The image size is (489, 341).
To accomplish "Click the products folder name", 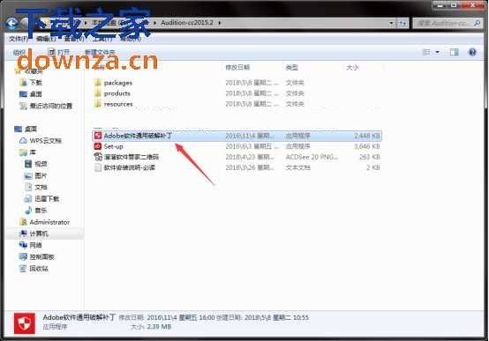I will click(117, 93).
